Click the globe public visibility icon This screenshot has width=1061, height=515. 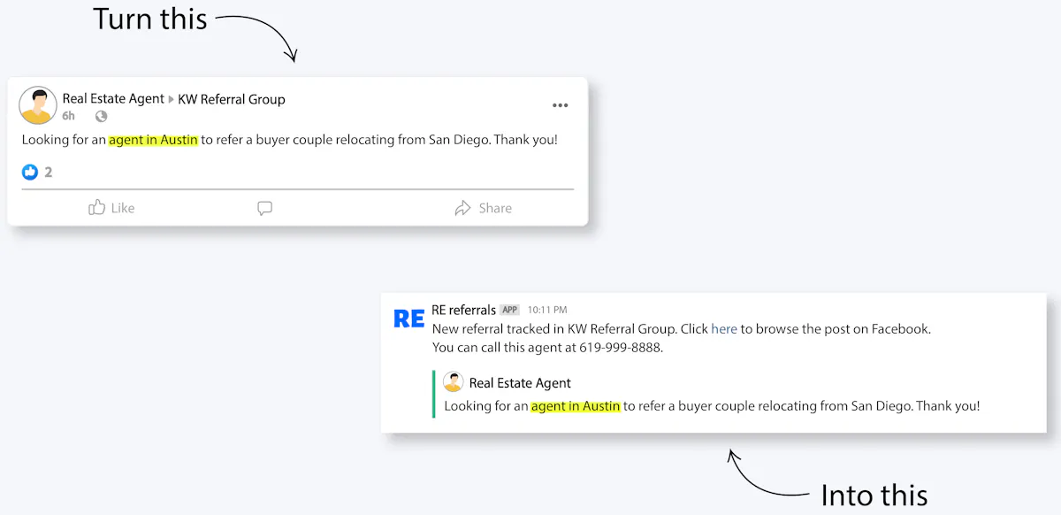click(101, 116)
